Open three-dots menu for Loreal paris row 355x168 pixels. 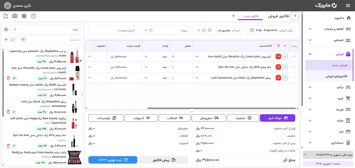pos(89,56)
